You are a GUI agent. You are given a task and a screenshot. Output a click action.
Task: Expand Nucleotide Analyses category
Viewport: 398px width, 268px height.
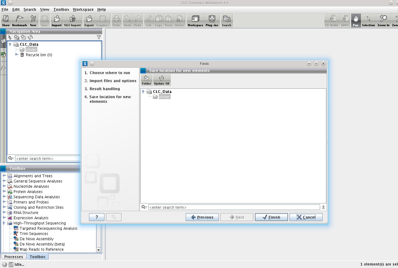pyautogui.click(x=4, y=186)
